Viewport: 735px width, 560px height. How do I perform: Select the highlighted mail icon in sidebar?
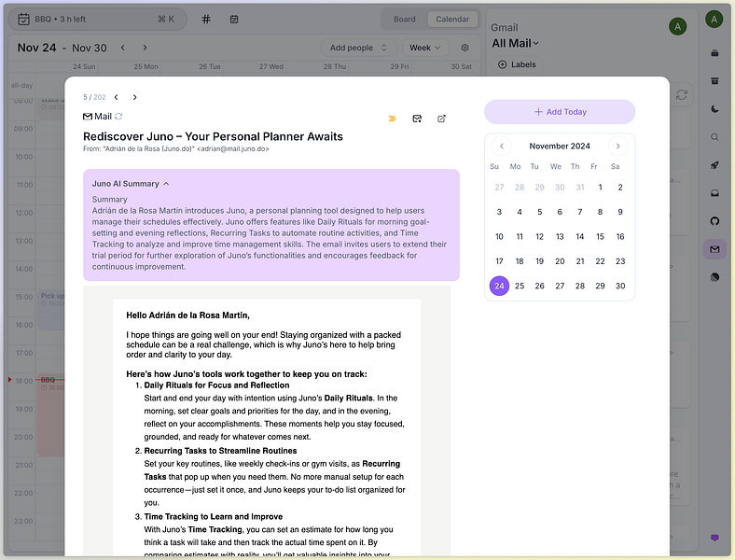coord(714,249)
